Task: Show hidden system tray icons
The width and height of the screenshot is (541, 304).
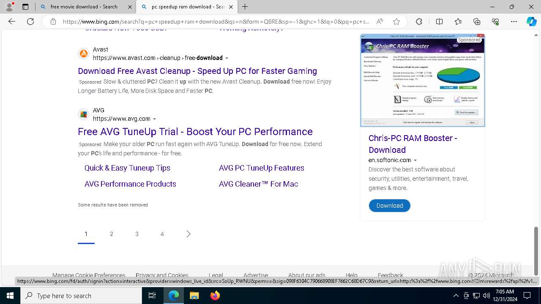Action: click(x=456, y=296)
